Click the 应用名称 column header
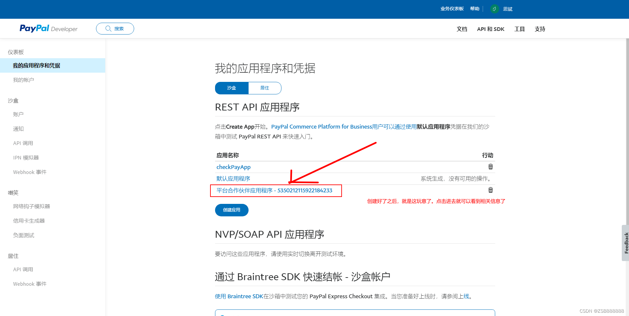This screenshot has height=316, width=629. click(228, 155)
